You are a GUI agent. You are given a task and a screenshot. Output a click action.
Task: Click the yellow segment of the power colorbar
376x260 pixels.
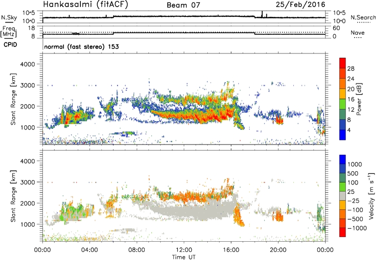coord(343,94)
